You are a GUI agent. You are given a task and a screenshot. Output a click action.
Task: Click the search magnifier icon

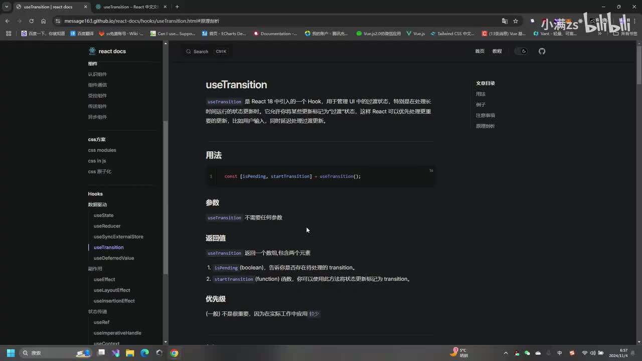click(189, 52)
